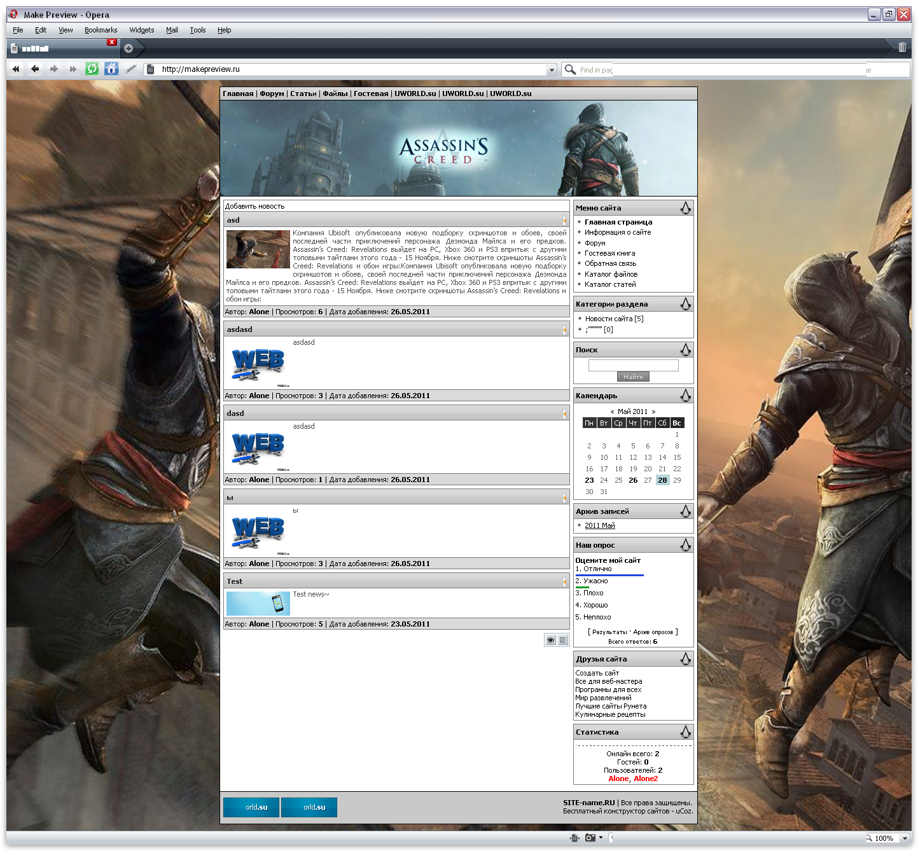Click Assassin emblem in Статистика header
This screenshot has height=851, width=918.
pyautogui.click(x=685, y=732)
